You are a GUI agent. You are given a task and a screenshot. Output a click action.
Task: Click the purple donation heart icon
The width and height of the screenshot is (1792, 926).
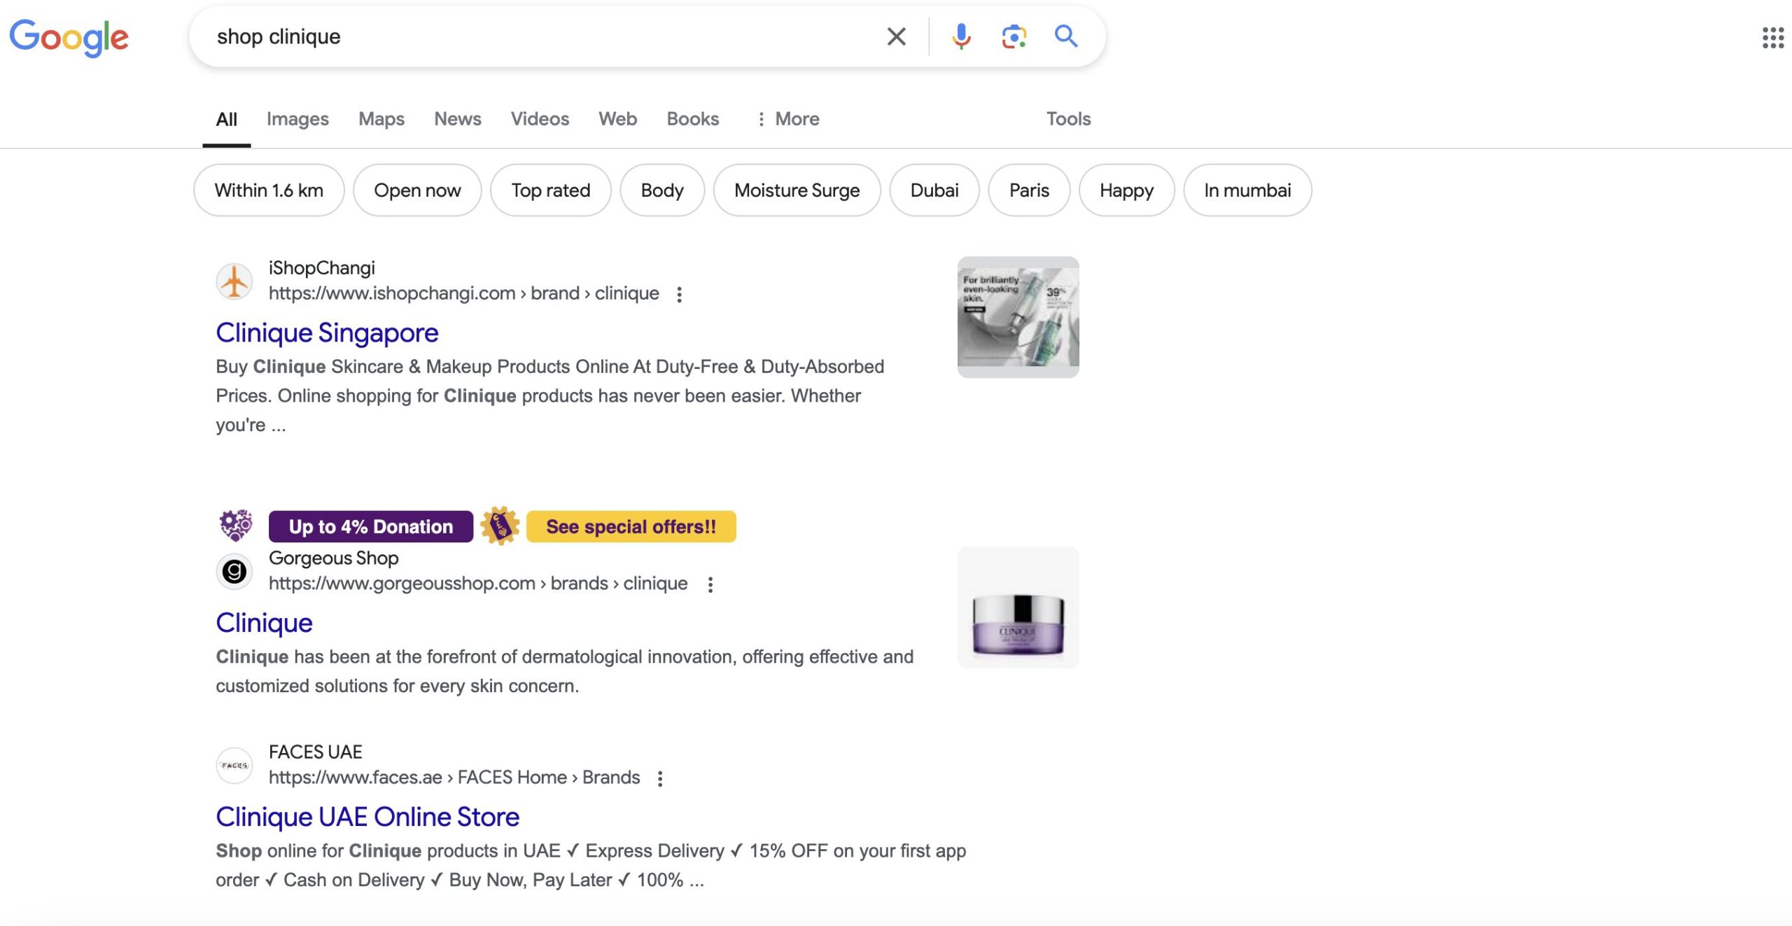point(236,526)
